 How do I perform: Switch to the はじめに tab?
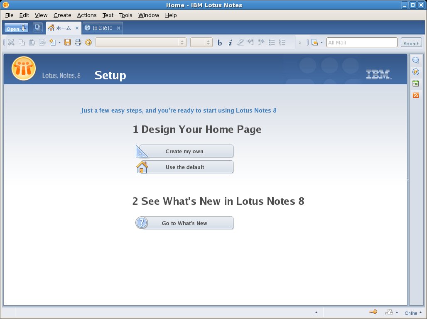[102, 28]
